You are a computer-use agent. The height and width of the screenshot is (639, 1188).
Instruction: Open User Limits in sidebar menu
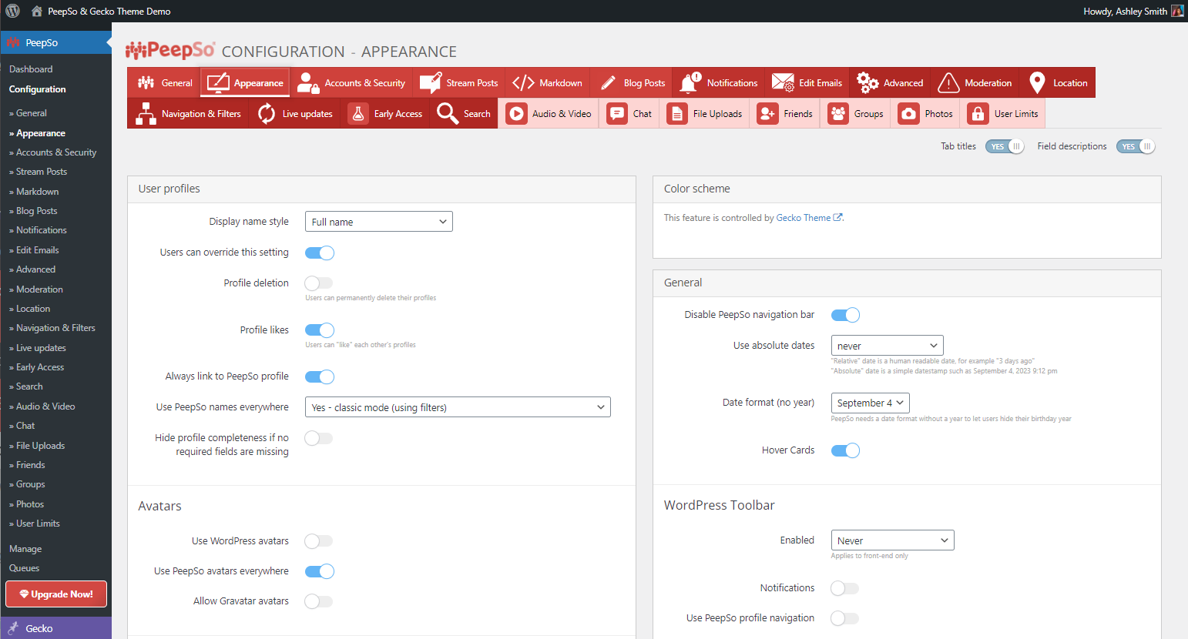(38, 524)
